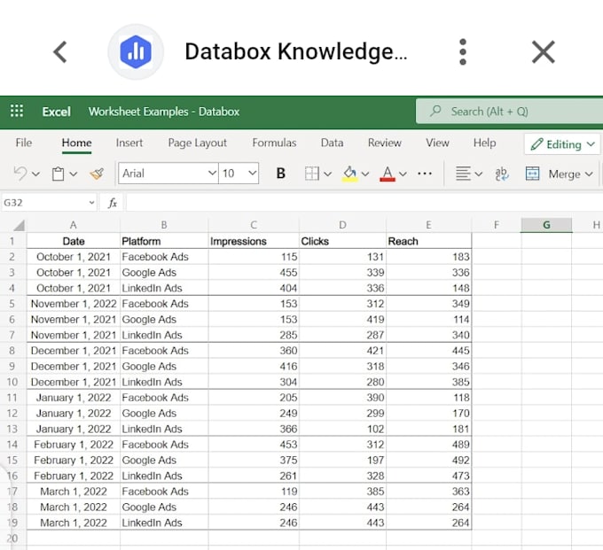The image size is (603, 550).
Task: Click the Paste clipboard icon
Action: point(58,174)
